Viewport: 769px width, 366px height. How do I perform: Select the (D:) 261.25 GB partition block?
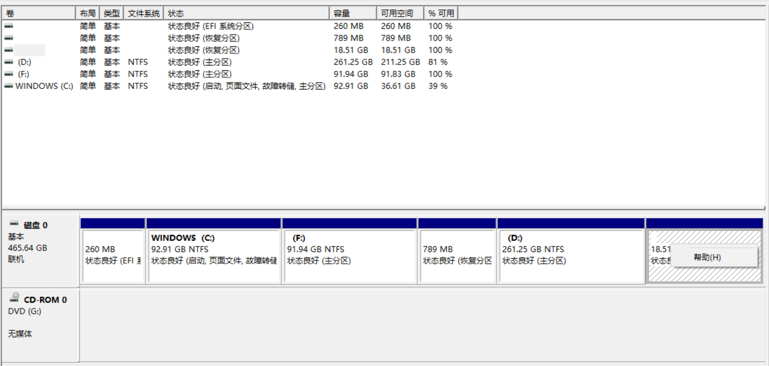[570, 256]
